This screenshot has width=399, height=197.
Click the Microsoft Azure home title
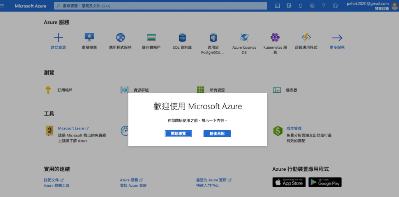(30, 6)
